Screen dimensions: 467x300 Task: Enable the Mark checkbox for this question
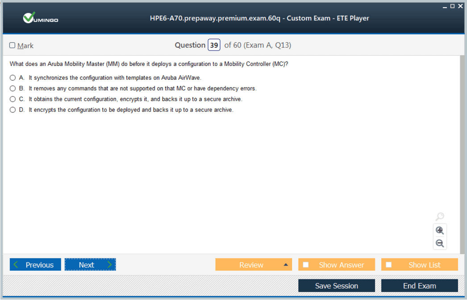13,45
